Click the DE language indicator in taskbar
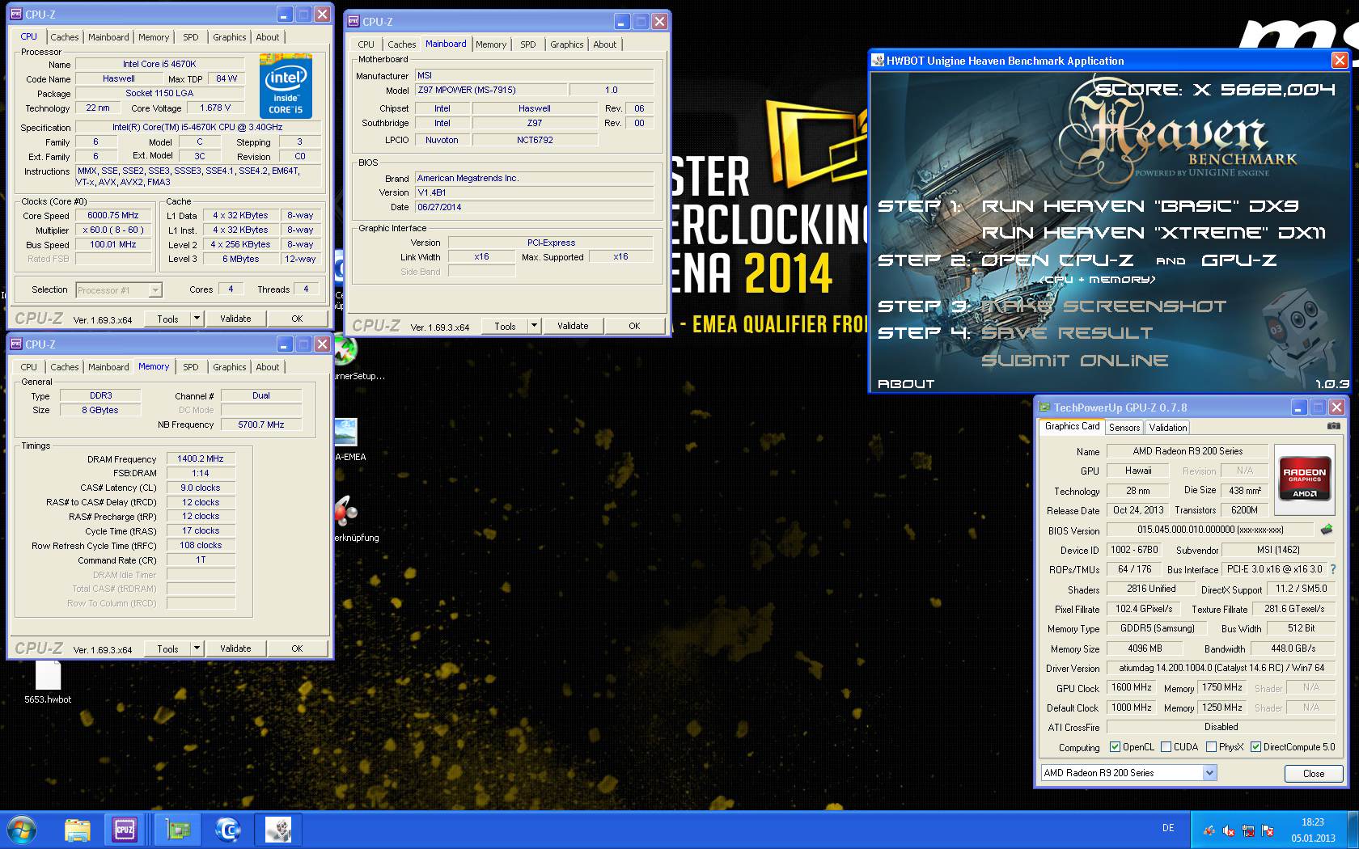This screenshot has width=1359, height=849. (1168, 828)
